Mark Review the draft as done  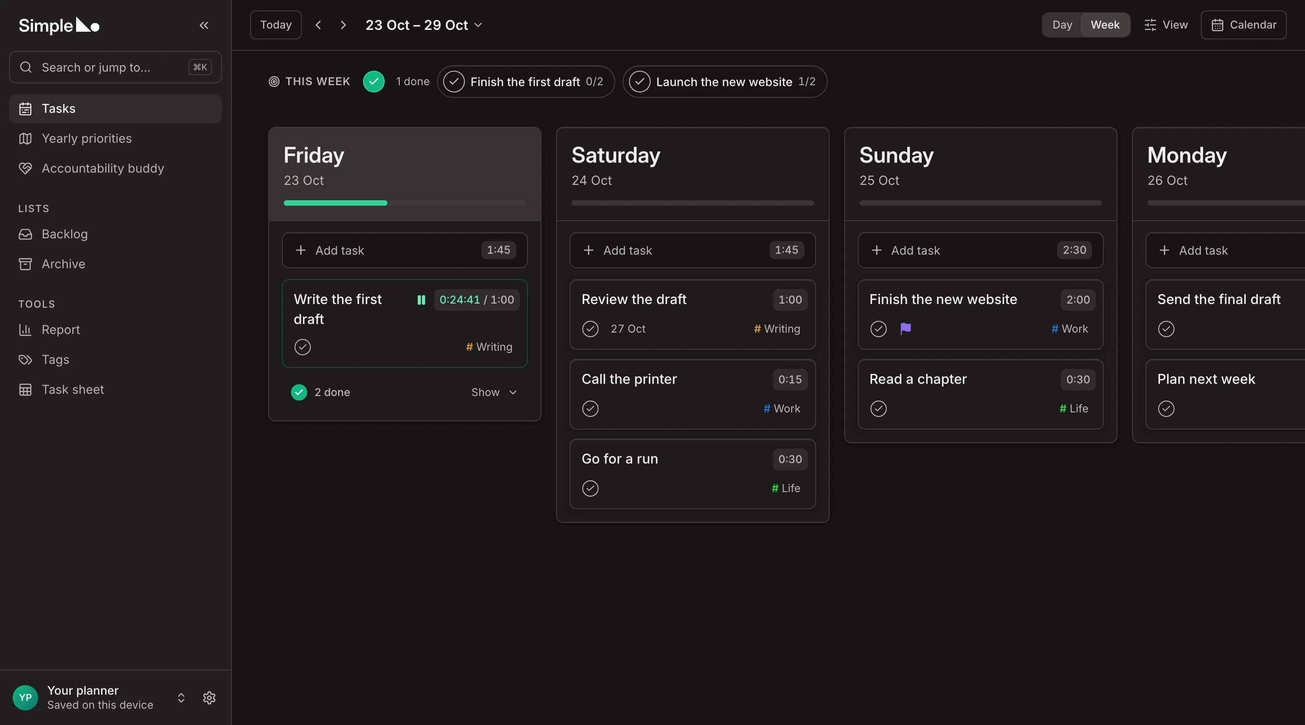(590, 329)
